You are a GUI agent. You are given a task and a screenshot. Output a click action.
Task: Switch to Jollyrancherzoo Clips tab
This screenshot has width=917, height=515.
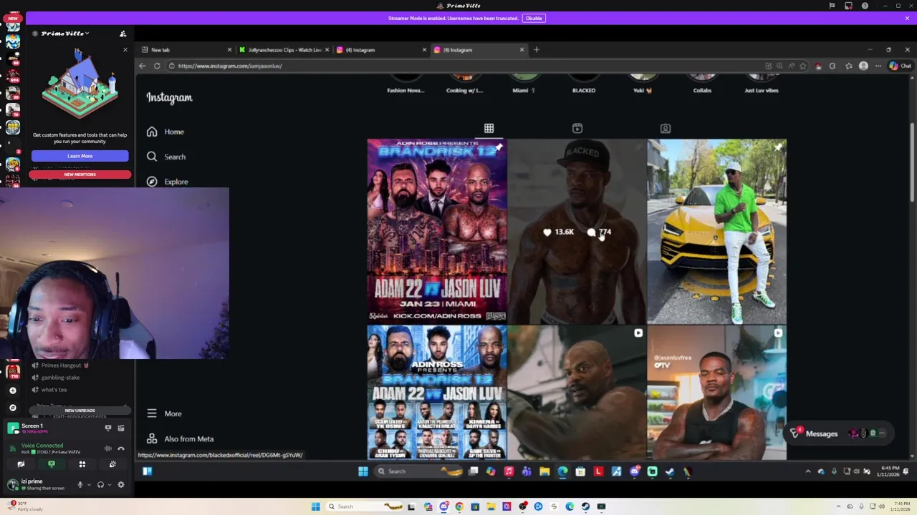(284, 50)
